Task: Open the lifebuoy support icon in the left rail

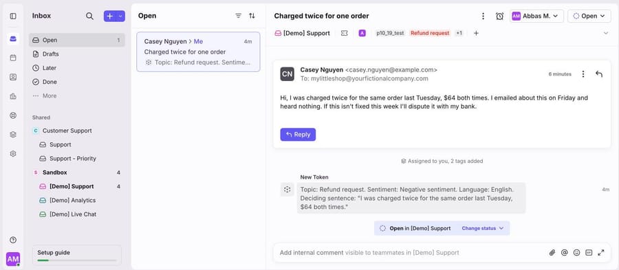Action: [x=13, y=115]
